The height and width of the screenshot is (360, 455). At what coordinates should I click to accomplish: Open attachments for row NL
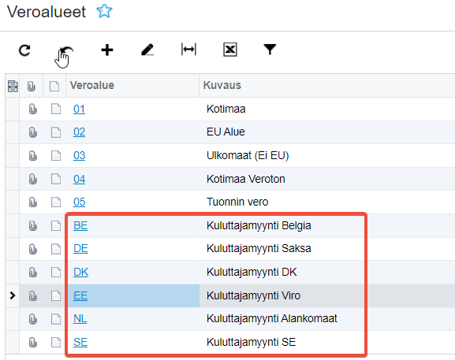pos(33,319)
